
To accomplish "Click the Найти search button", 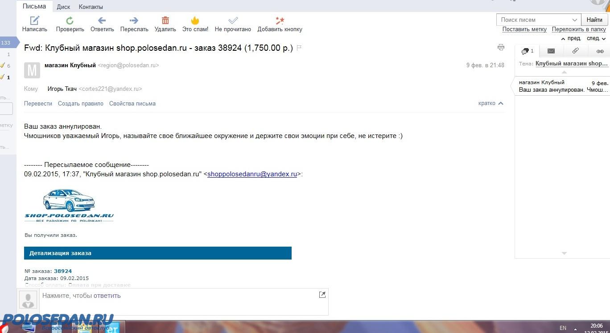I will [594, 20].
